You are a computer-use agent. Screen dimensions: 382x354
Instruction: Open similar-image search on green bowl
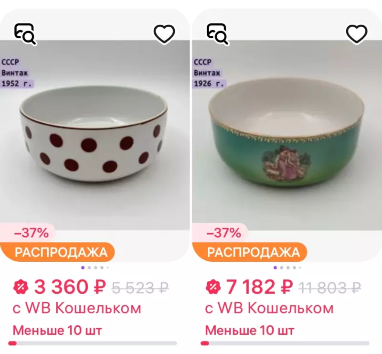217,34
